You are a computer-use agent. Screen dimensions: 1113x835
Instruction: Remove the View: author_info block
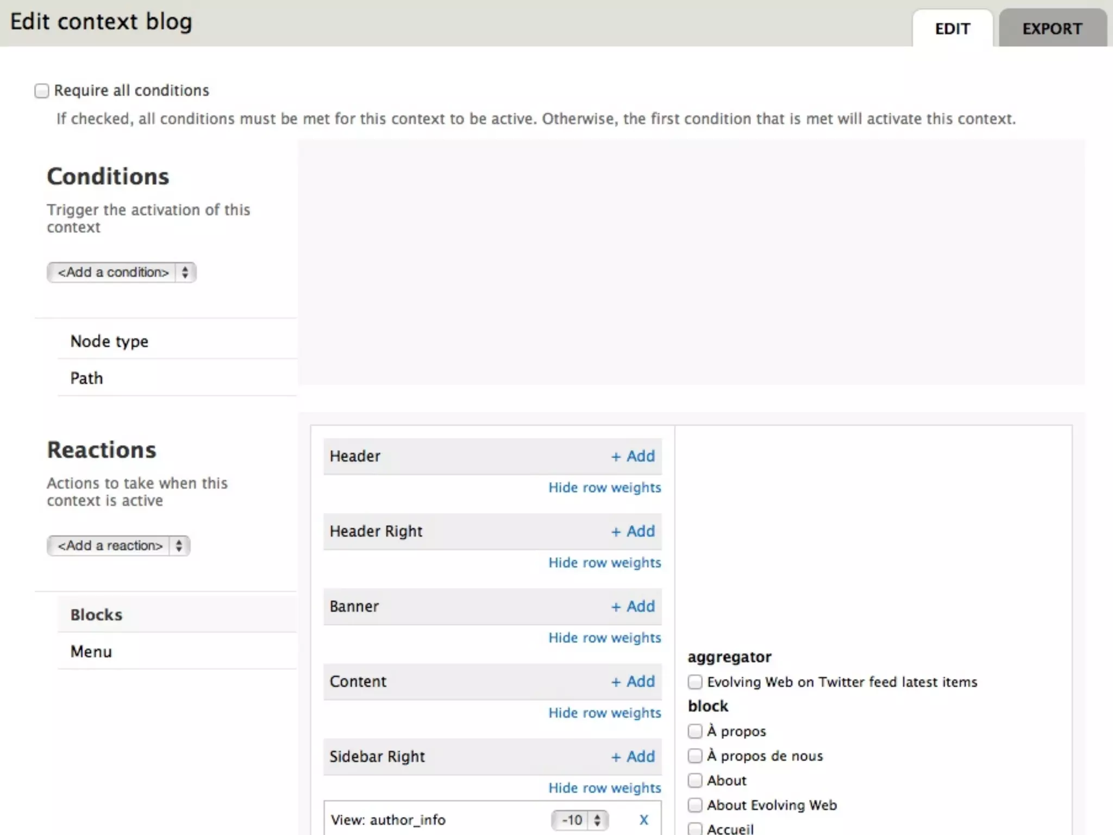644,820
